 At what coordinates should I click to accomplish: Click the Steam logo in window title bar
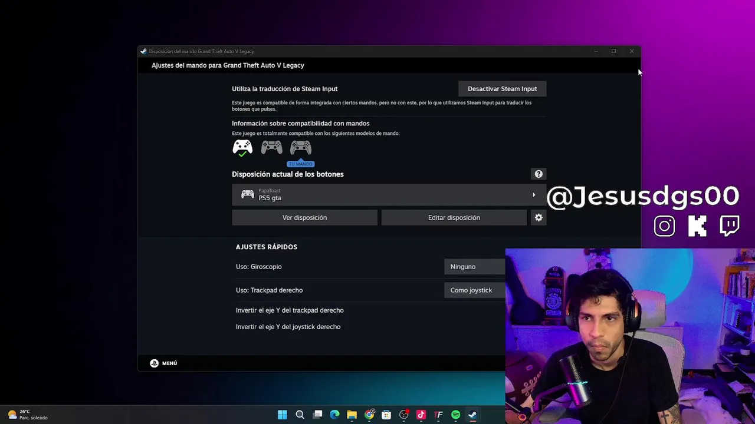[x=143, y=51]
